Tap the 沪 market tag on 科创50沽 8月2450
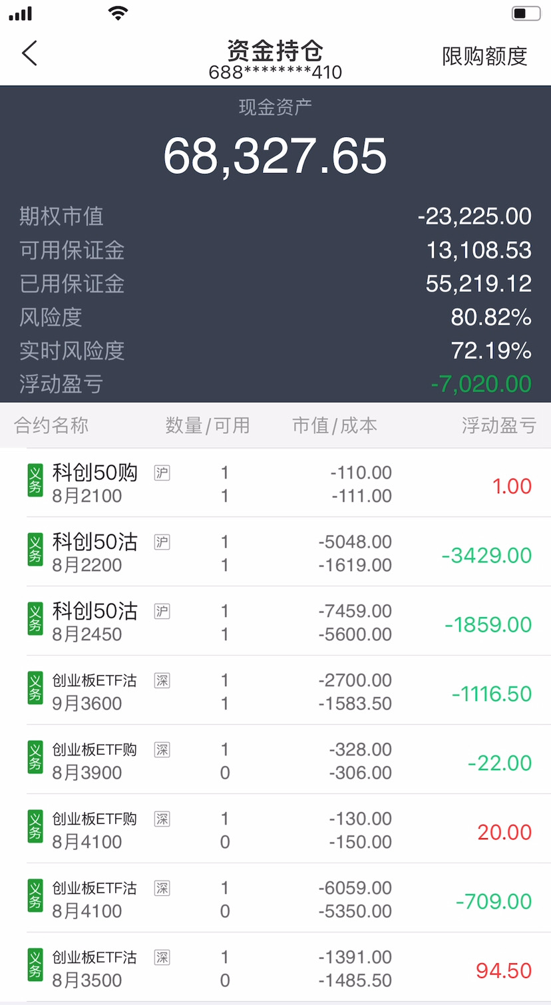Viewport: 551px width, 1005px height. click(162, 611)
